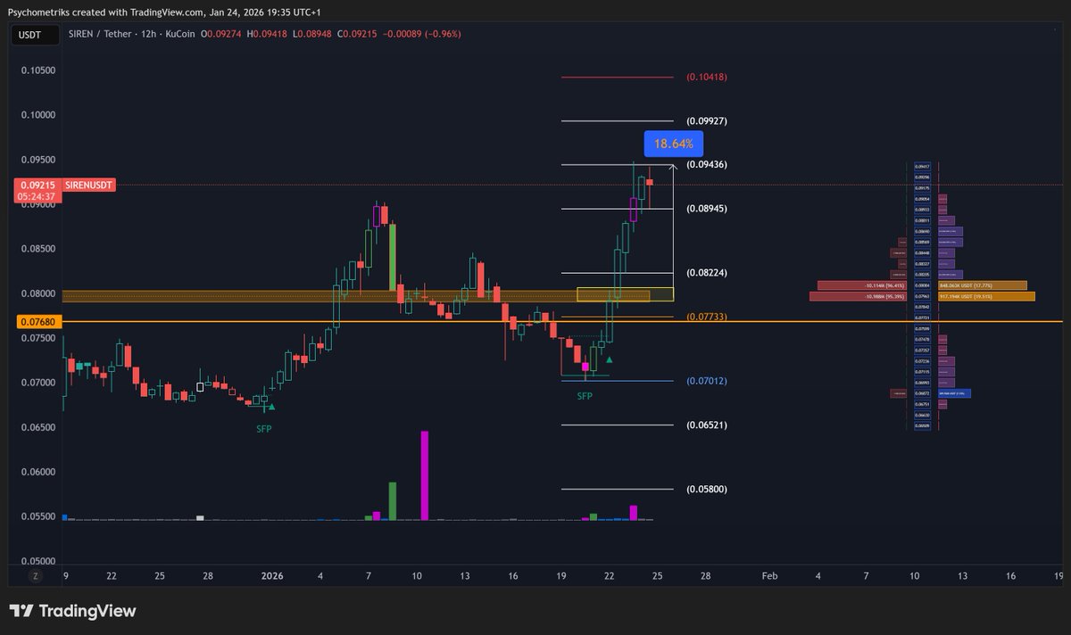This screenshot has width=1071, height=635.
Task: Click the tall purple volume spike bar
Action: [x=426, y=473]
